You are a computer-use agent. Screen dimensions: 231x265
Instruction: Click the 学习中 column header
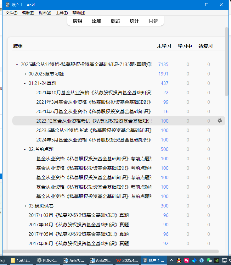coord(185,46)
